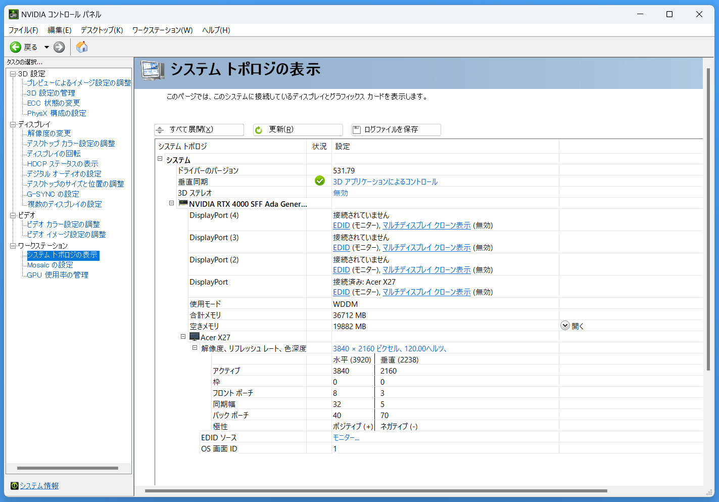Click 3D アプリケーションによるコントロール link

tap(385, 181)
